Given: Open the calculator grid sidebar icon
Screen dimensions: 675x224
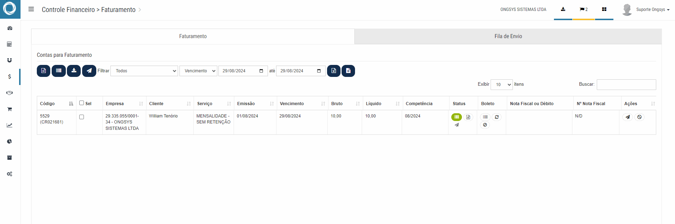Looking at the screenshot, I should pos(10,44).
